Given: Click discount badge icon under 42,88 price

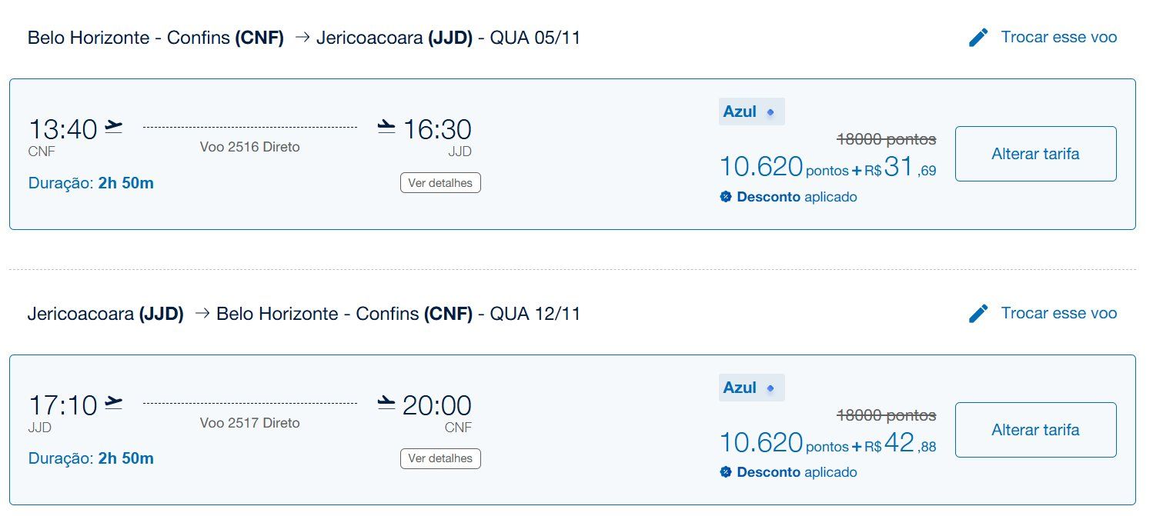Looking at the screenshot, I should tap(725, 472).
